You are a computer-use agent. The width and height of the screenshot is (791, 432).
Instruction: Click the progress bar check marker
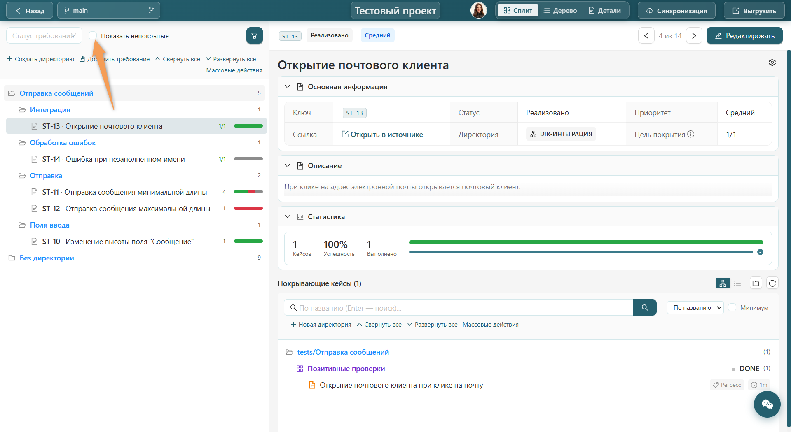760,252
